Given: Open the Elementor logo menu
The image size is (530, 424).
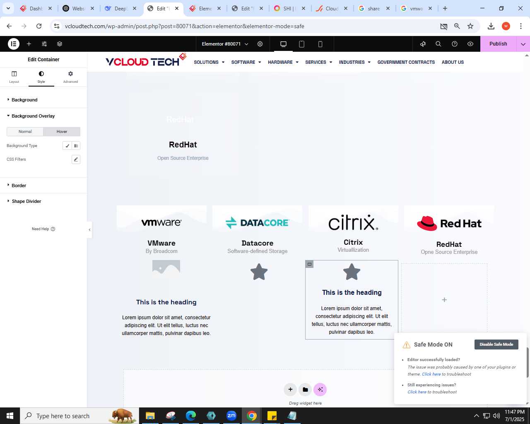Looking at the screenshot, I should pos(14,44).
